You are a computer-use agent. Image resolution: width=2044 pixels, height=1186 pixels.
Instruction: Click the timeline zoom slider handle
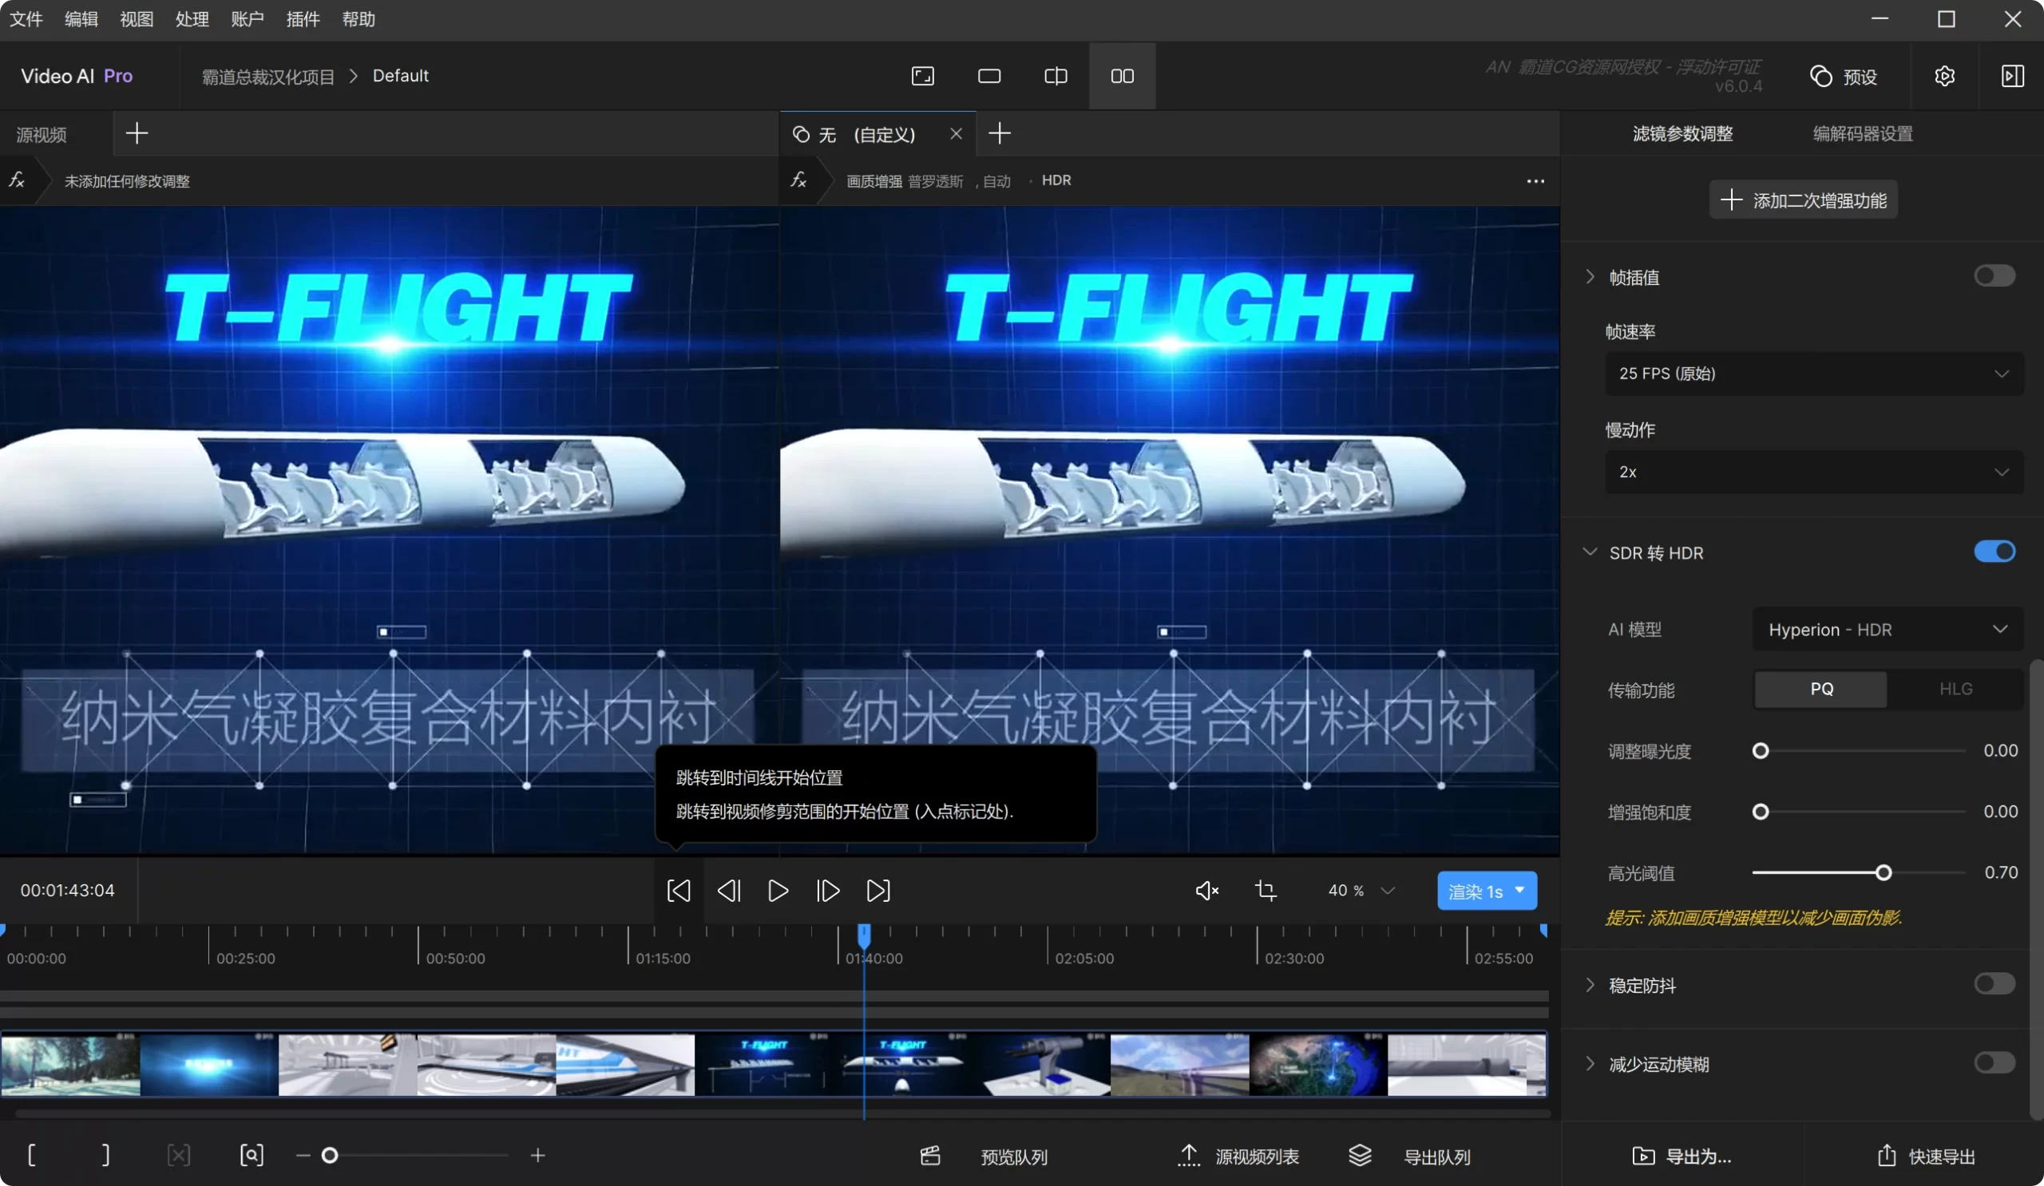pos(329,1155)
